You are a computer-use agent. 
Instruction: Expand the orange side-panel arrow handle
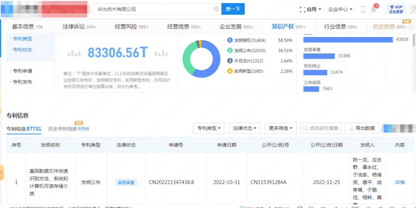[x=2, y=172]
